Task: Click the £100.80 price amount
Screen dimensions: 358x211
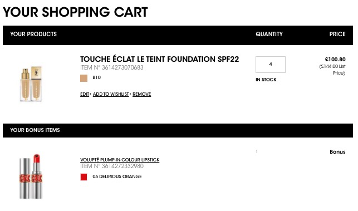Action: (335, 60)
